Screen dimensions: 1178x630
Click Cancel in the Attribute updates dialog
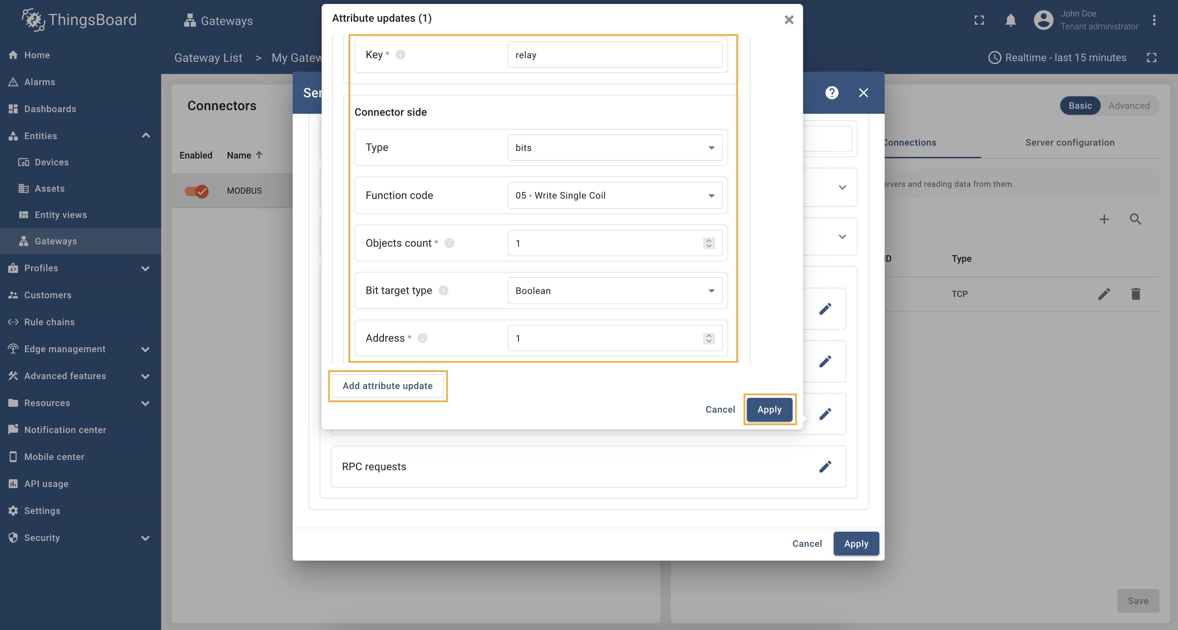[x=720, y=409]
